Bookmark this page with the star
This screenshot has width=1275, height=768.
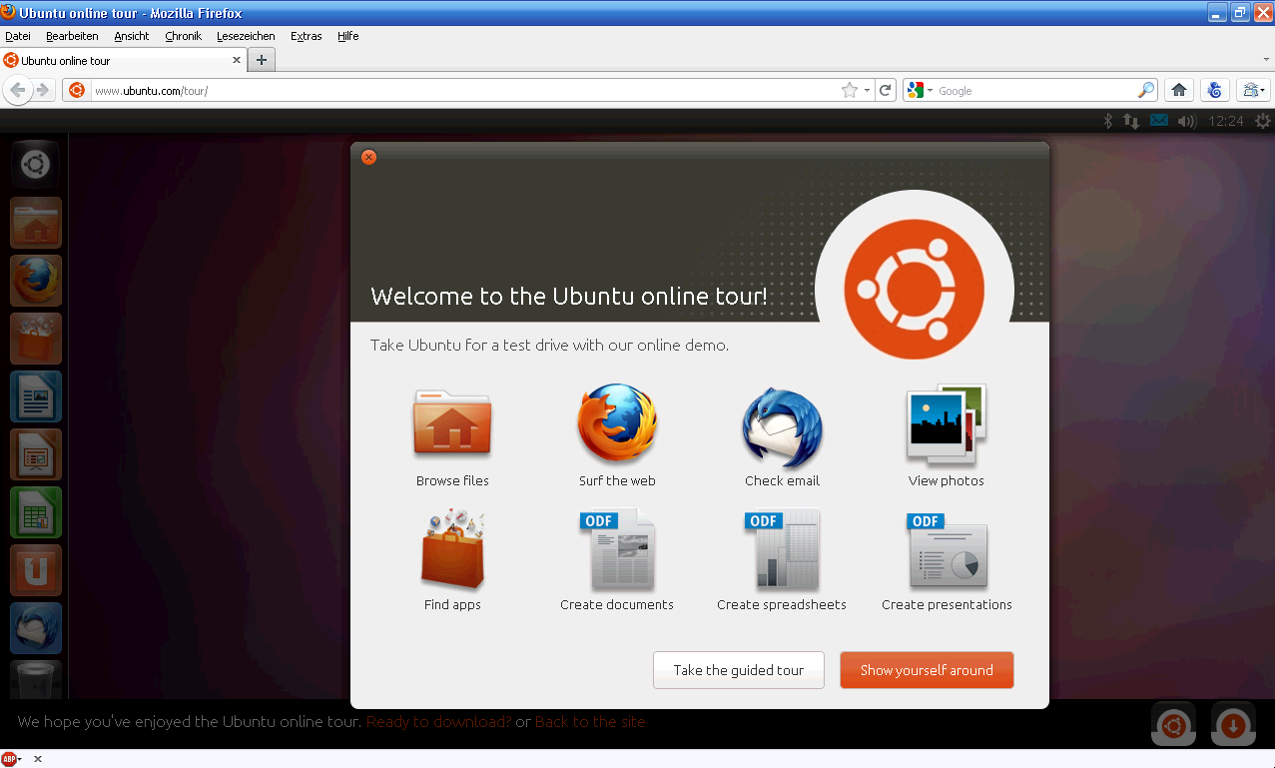(850, 90)
